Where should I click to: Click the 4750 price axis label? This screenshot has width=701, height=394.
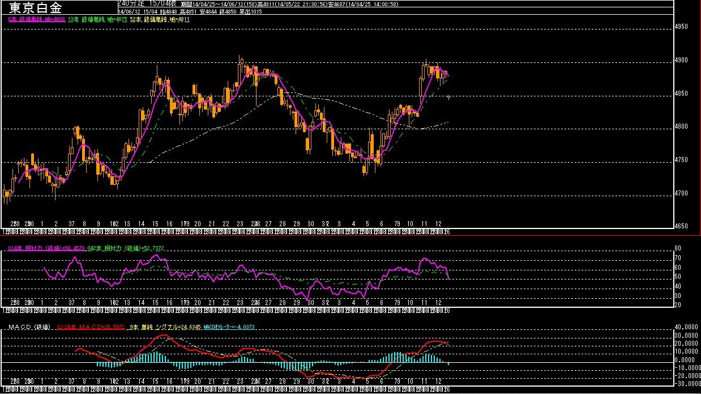tap(681, 160)
